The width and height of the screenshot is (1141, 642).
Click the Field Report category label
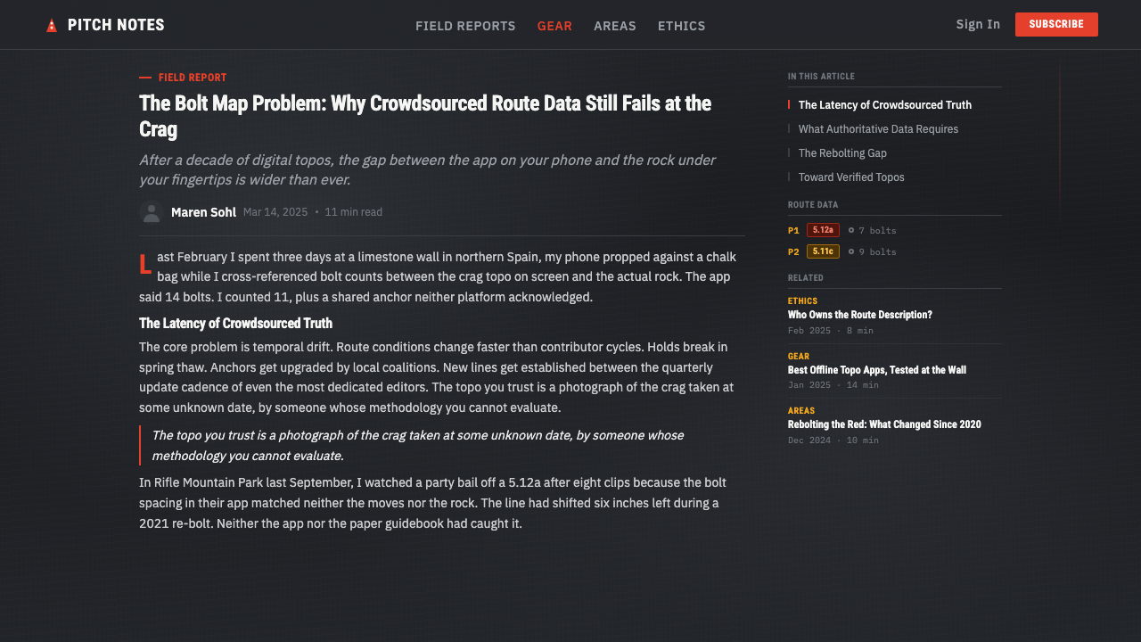click(x=193, y=78)
